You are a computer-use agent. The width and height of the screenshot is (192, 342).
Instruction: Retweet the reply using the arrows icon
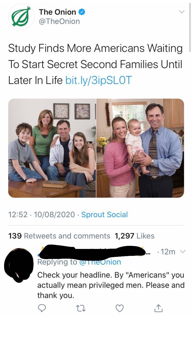click(80, 308)
